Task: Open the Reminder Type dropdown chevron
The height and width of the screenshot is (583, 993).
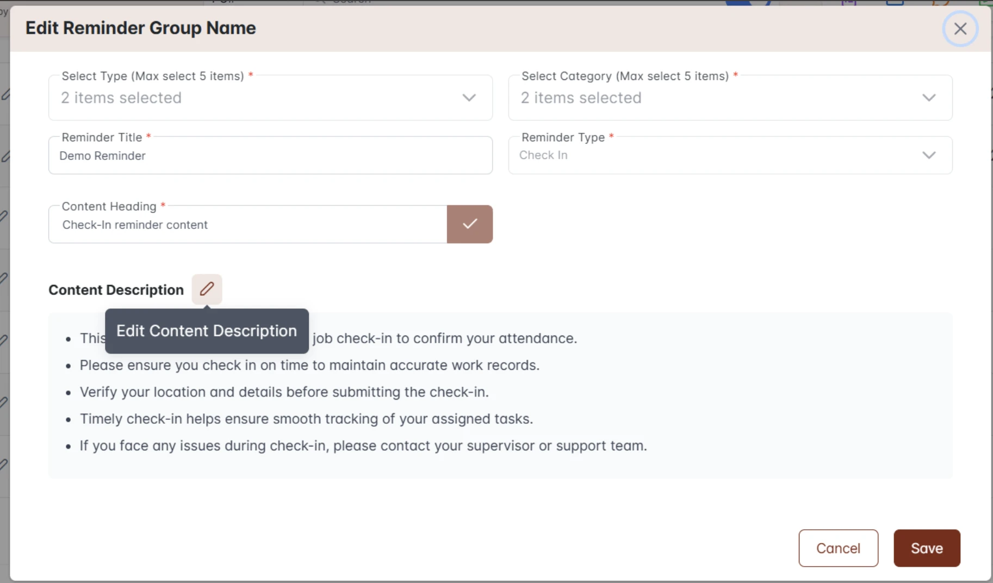Action: 929,155
